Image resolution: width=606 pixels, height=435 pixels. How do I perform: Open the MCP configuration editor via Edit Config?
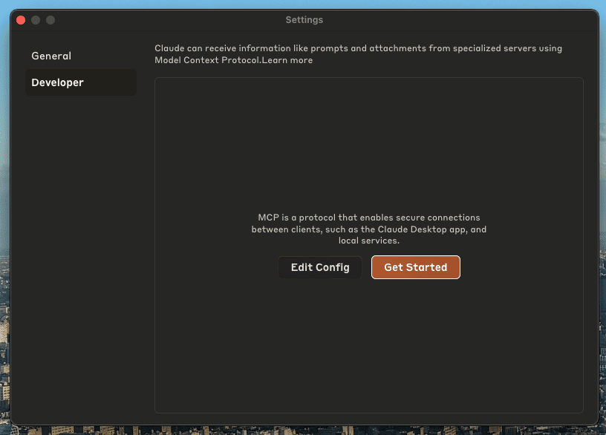pos(319,266)
